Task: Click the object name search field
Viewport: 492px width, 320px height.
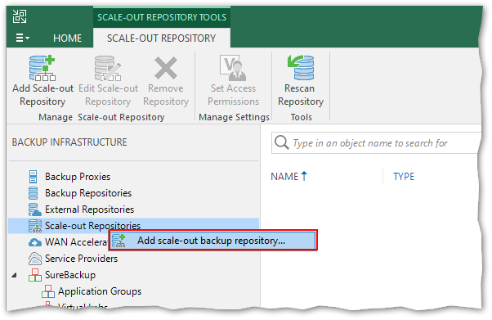Action: pos(376,143)
